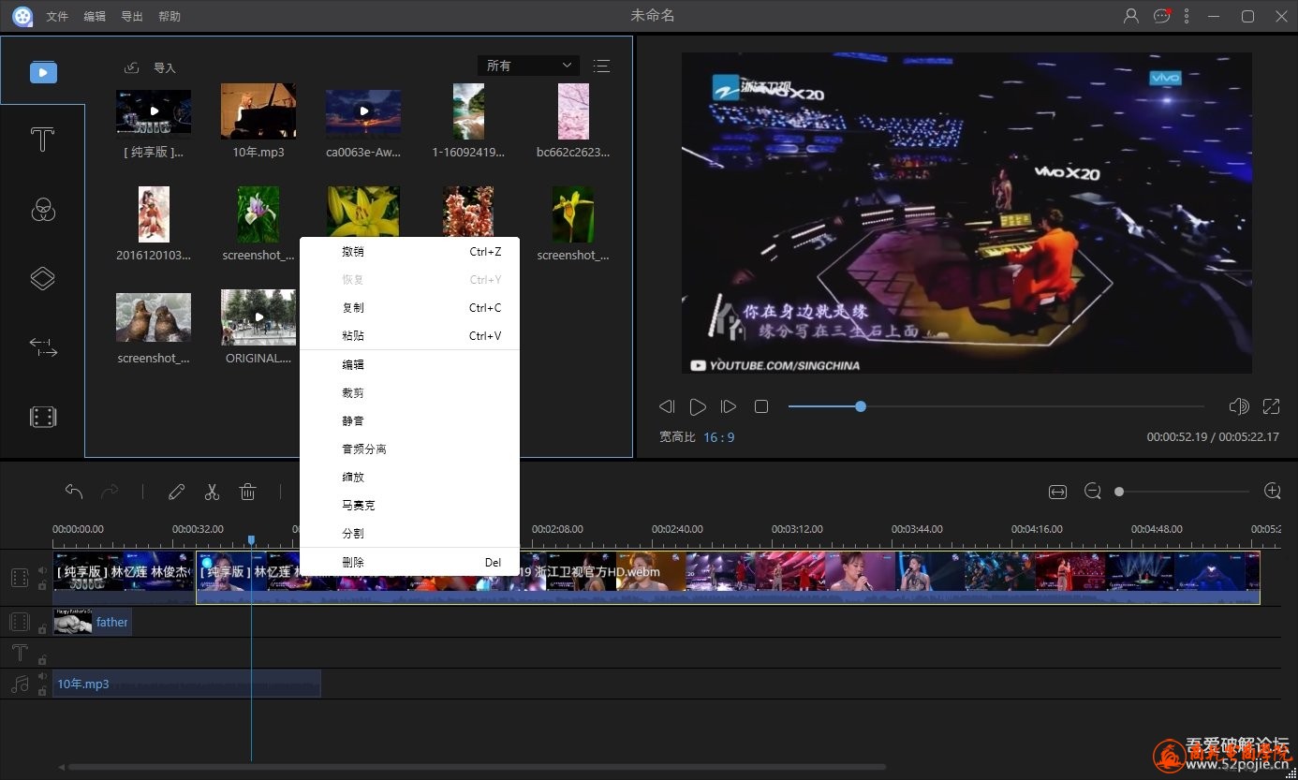Expand preview to full screen
1298x780 pixels.
[x=1271, y=406]
